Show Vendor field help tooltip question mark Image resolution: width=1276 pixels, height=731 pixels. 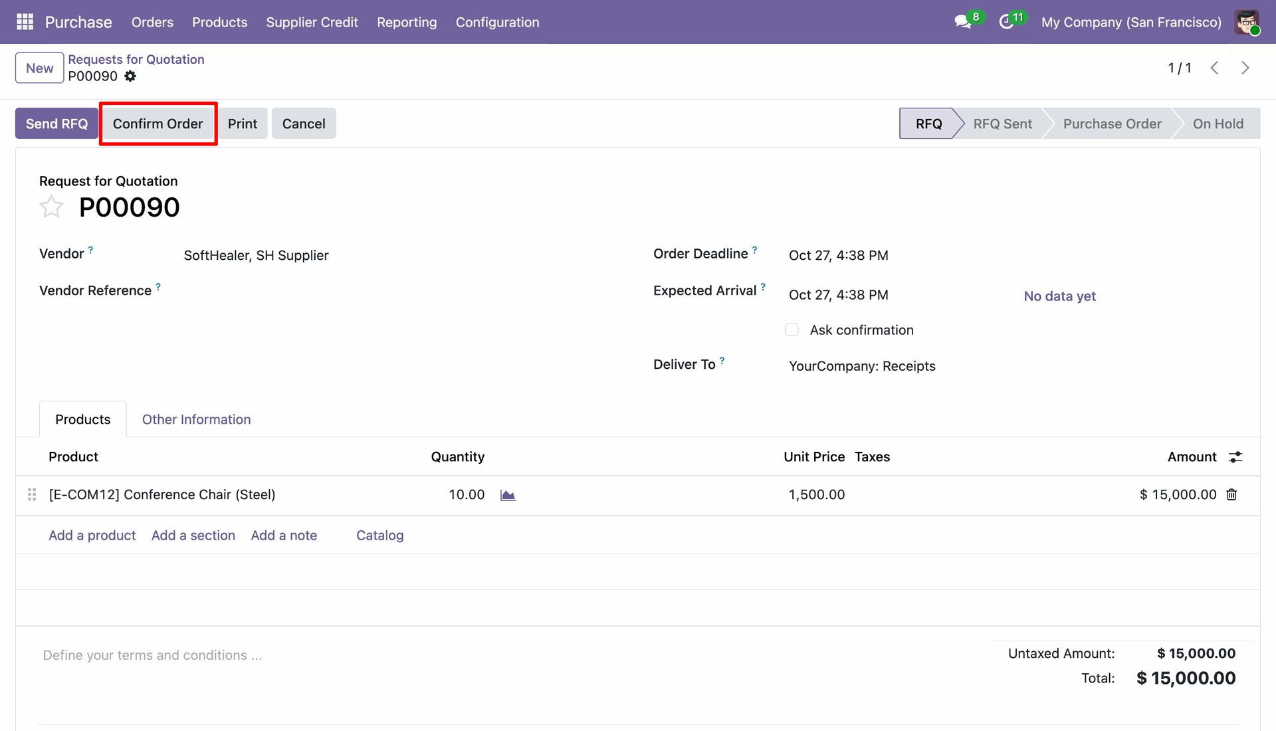pyautogui.click(x=91, y=250)
